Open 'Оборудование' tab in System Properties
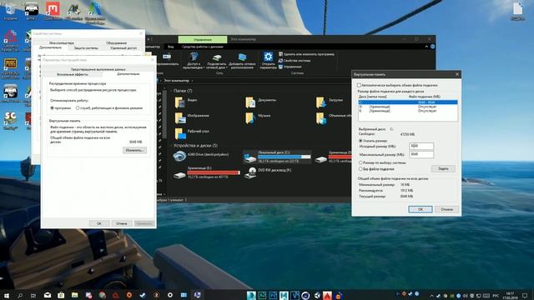534x300 pixels. coord(116,42)
